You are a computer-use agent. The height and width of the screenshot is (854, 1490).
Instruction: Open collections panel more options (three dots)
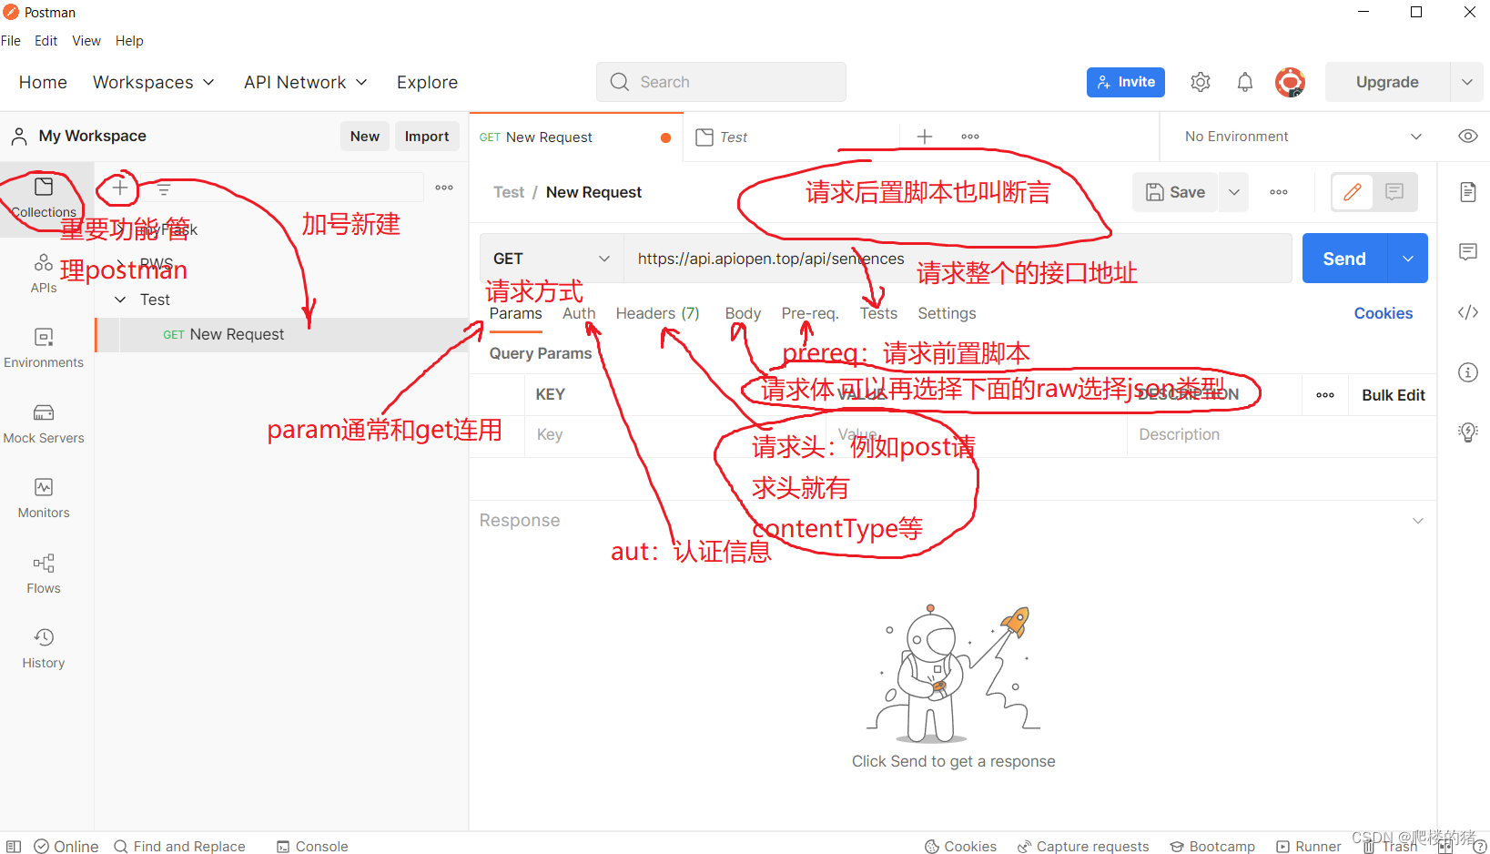[x=444, y=188]
